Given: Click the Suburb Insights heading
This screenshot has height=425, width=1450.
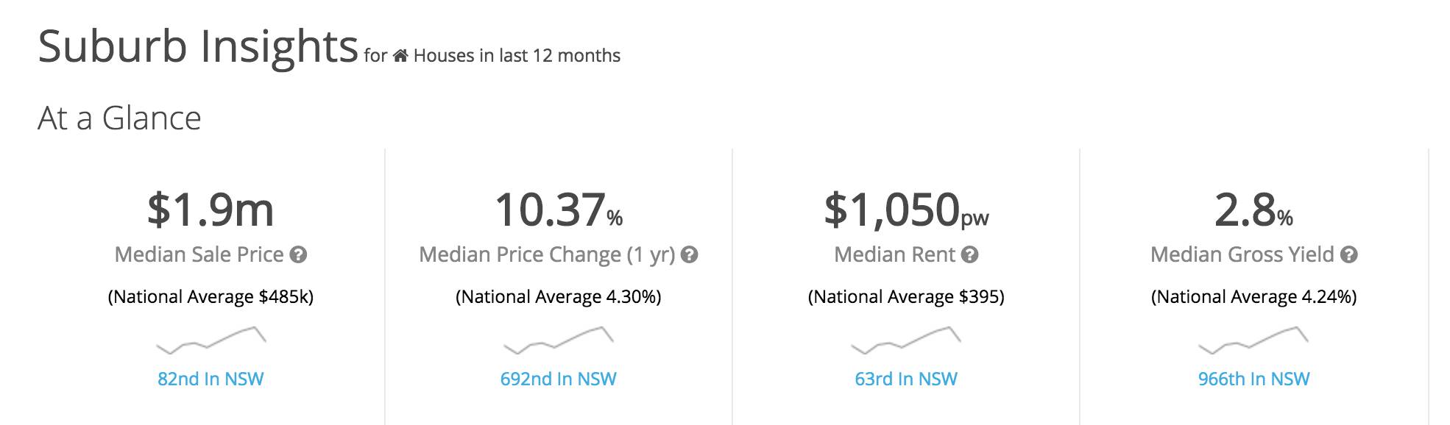Looking at the screenshot, I should [x=198, y=46].
